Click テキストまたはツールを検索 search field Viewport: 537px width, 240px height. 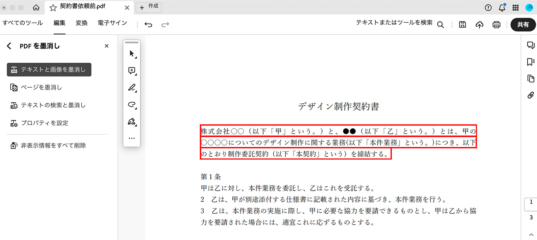[394, 23]
